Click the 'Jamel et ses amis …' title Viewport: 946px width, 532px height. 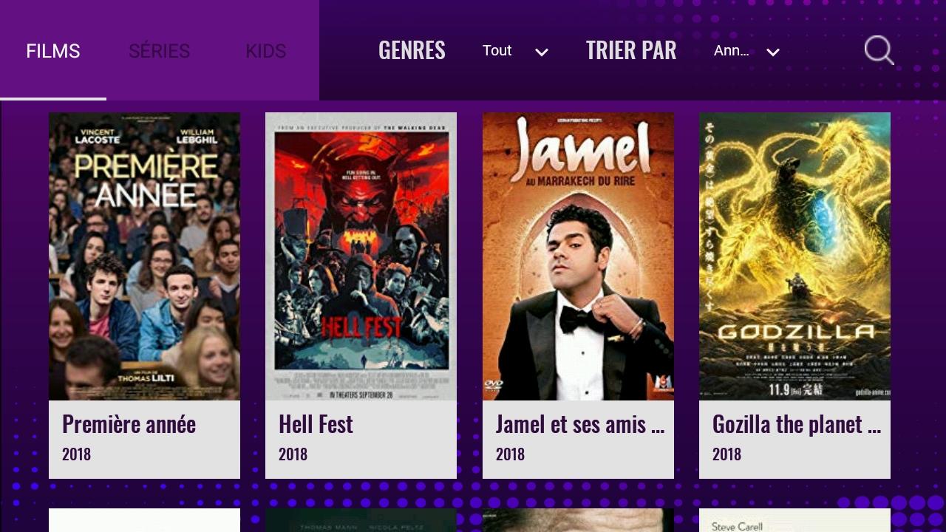tap(580, 424)
